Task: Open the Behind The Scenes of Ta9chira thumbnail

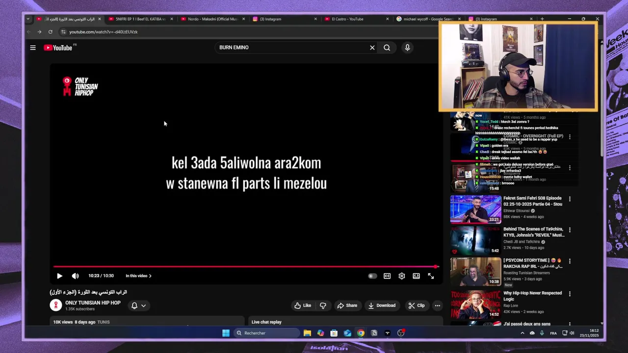Action: pos(476,240)
